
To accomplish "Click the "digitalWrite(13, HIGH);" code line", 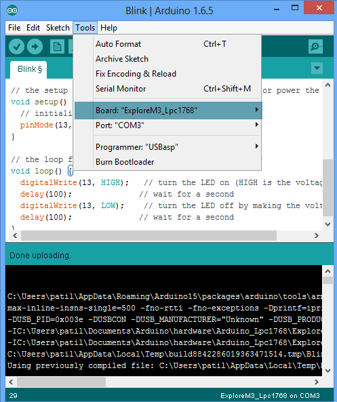I will click(75, 182).
